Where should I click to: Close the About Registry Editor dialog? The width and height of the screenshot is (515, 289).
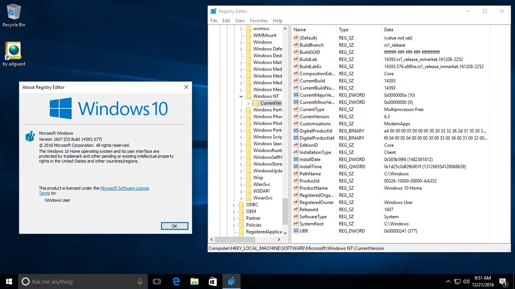click(x=186, y=87)
